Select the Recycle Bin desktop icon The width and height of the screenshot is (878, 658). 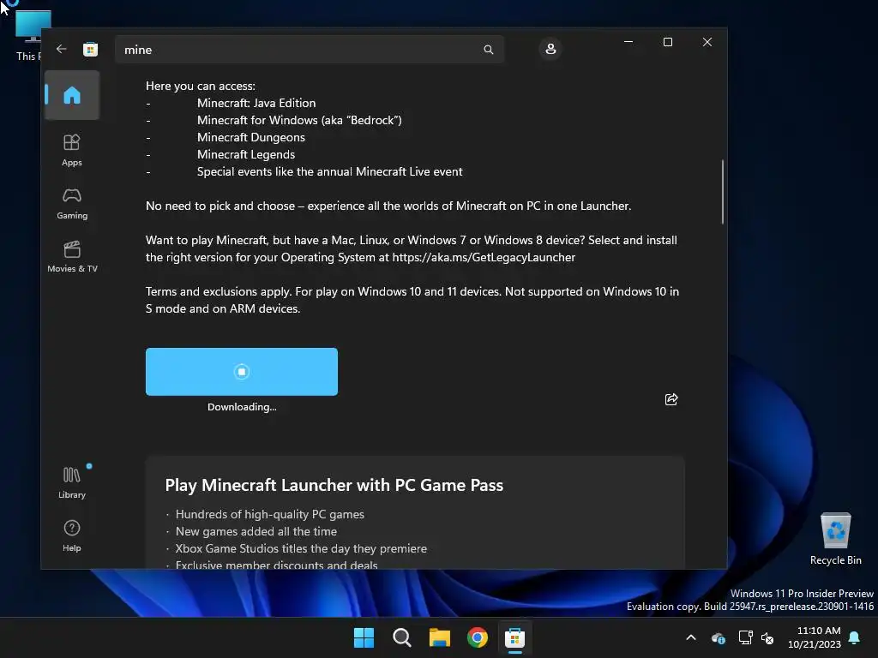click(835, 538)
